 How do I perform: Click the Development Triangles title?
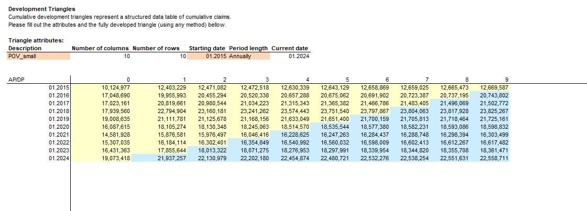point(42,9)
